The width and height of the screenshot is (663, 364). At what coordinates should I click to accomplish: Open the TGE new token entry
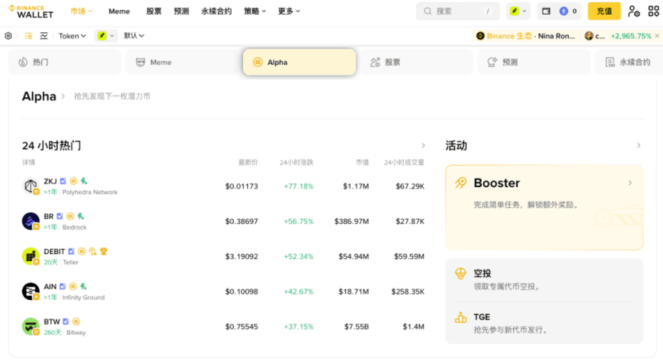(544, 323)
